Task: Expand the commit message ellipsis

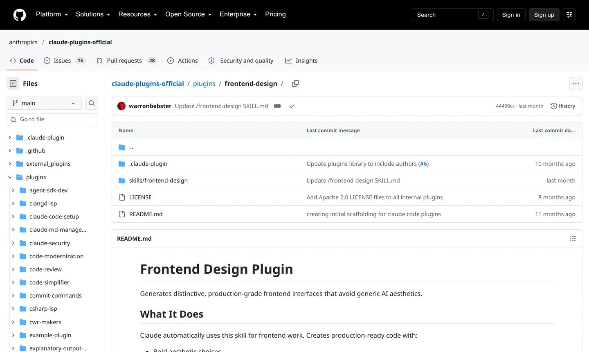Action: pyautogui.click(x=277, y=106)
